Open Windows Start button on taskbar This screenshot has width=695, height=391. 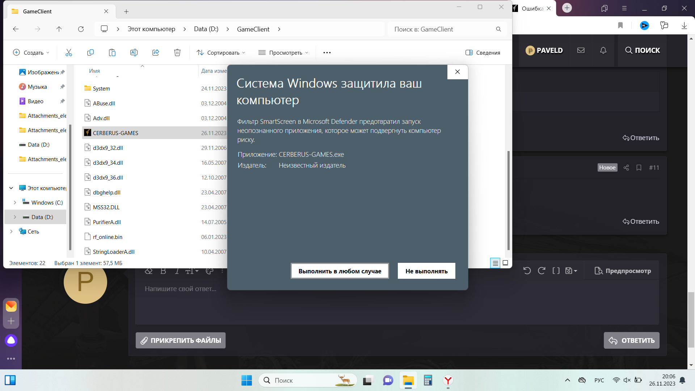tap(247, 380)
